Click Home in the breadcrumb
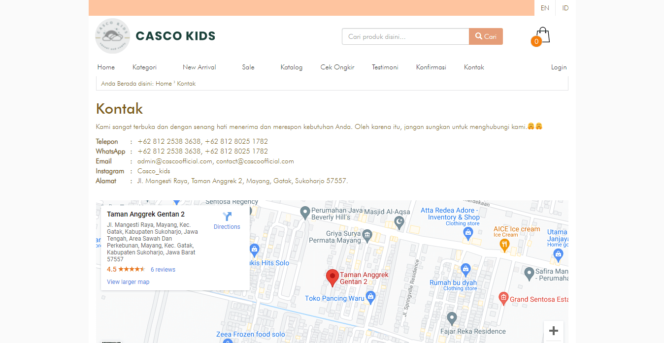Viewport: 664px width, 343px height. 164,84
